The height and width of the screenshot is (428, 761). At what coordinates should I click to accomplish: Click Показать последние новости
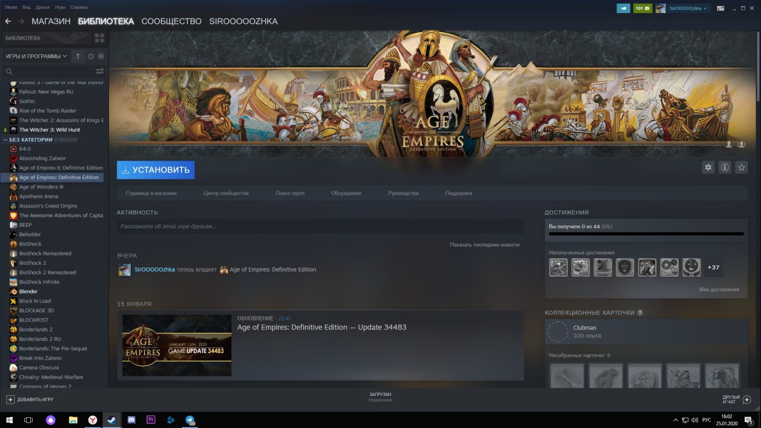click(485, 245)
